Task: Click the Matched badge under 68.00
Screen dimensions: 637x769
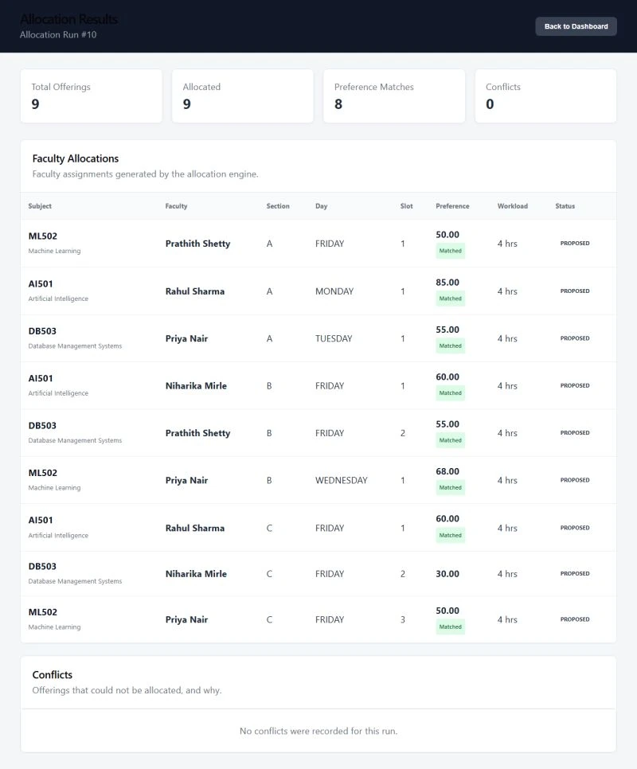Action: click(450, 487)
